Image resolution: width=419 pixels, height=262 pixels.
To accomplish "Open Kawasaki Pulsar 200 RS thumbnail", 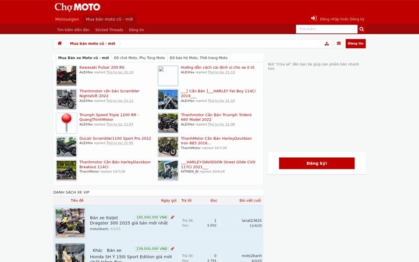I will tap(66, 76).
